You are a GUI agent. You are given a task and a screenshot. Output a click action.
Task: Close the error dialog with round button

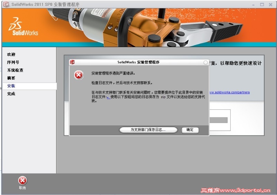[206, 63]
